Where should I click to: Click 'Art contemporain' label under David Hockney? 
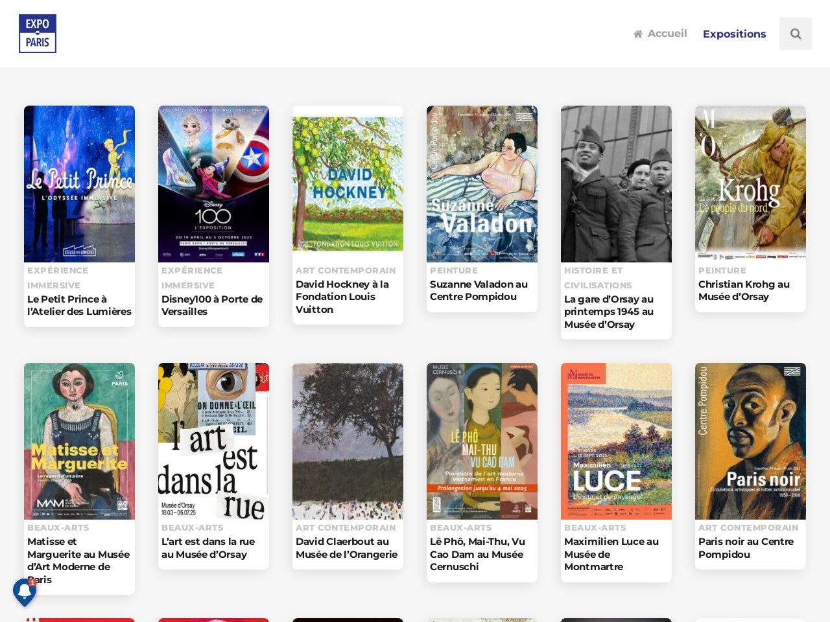click(346, 271)
